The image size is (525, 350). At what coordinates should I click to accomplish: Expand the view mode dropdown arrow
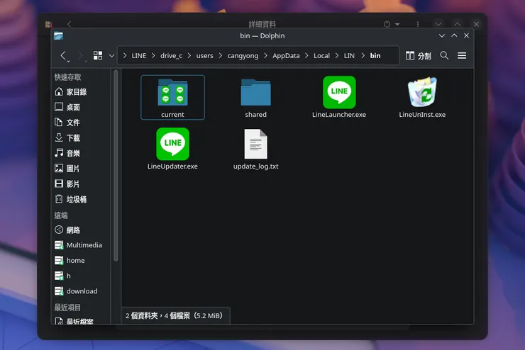pos(111,55)
